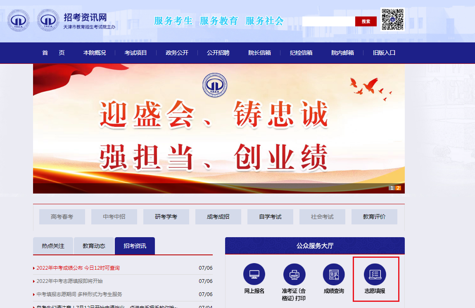Click the TAEA logo at top left
The width and height of the screenshot is (475, 308).
click(x=18, y=20)
